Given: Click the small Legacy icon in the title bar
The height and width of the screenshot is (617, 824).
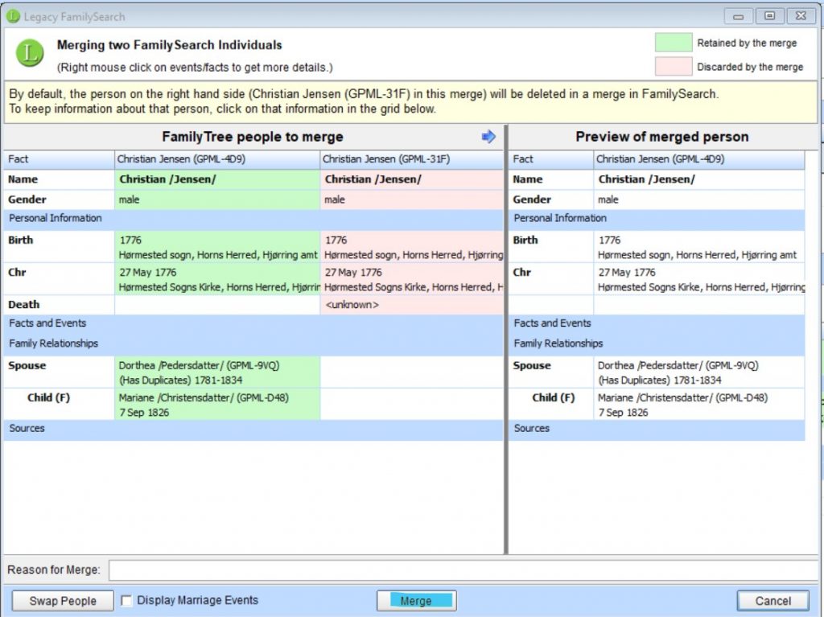Looking at the screenshot, I should point(13,17).
